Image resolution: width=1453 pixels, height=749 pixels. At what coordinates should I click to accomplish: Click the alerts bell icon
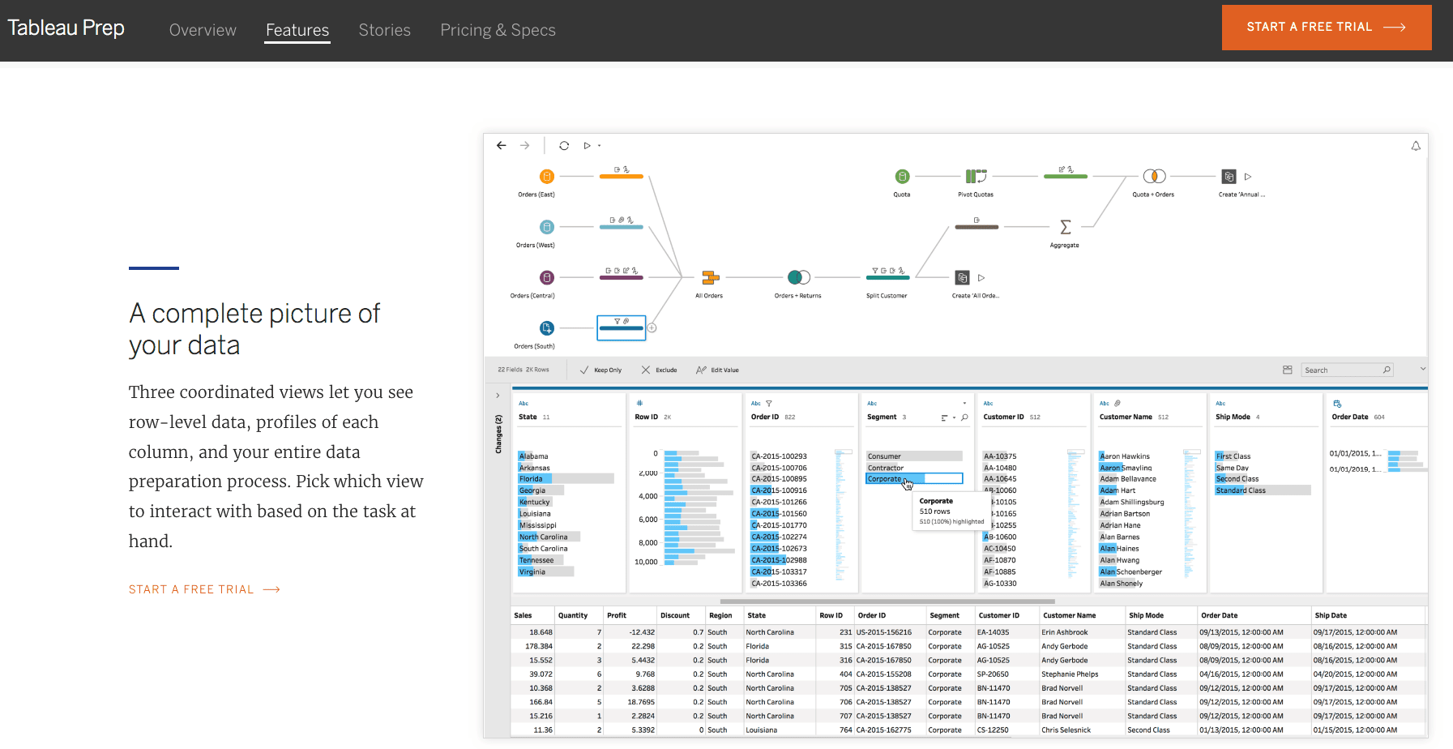tap(1416, 146)
